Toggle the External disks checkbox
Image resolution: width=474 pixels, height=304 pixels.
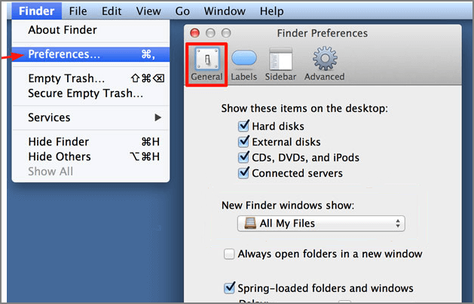(x=243, y=142)
